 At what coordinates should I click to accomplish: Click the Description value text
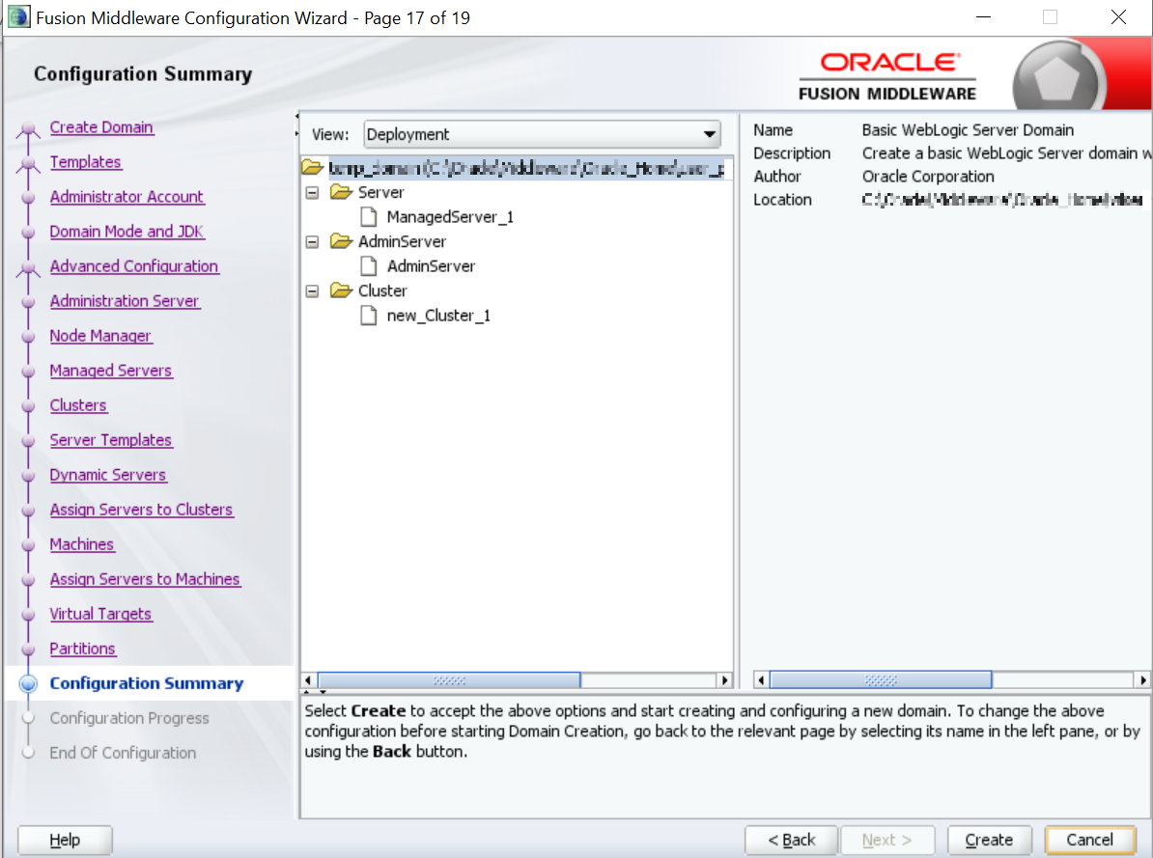click(x=1006, y=152)
